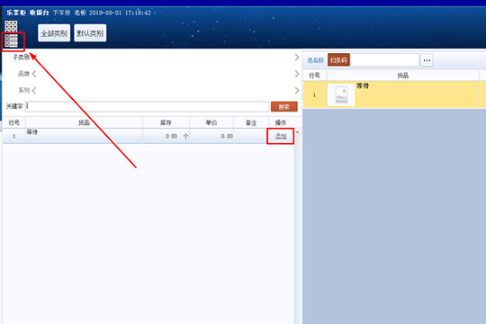Click the 添加 link in product row
This screenshot has width=486, height=324.
pyautogui.click(x=281, y=136)
